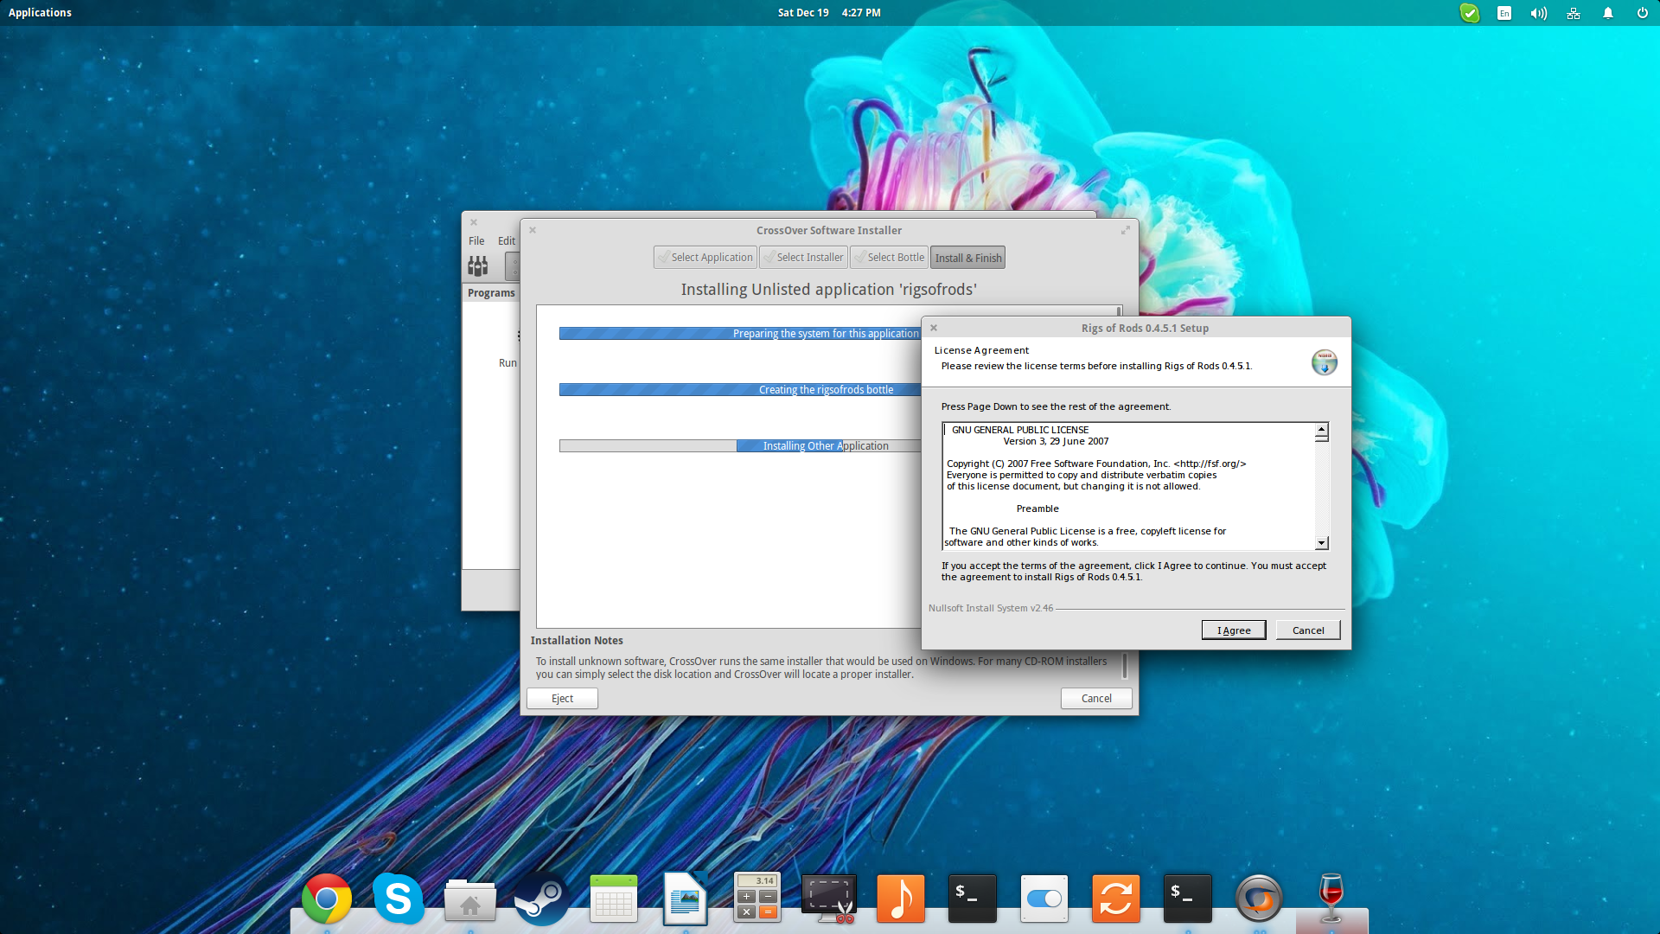The height and width of the screenshot is (934, 1660).
Task: Click the Nullsoft Install System v2.46 label
Action: pos(991,608)
